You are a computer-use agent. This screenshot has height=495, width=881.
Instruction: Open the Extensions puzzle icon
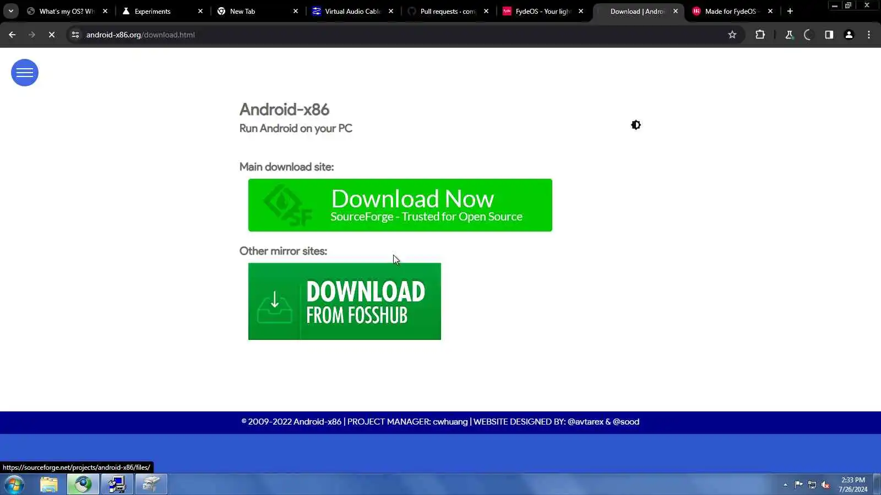760,35
